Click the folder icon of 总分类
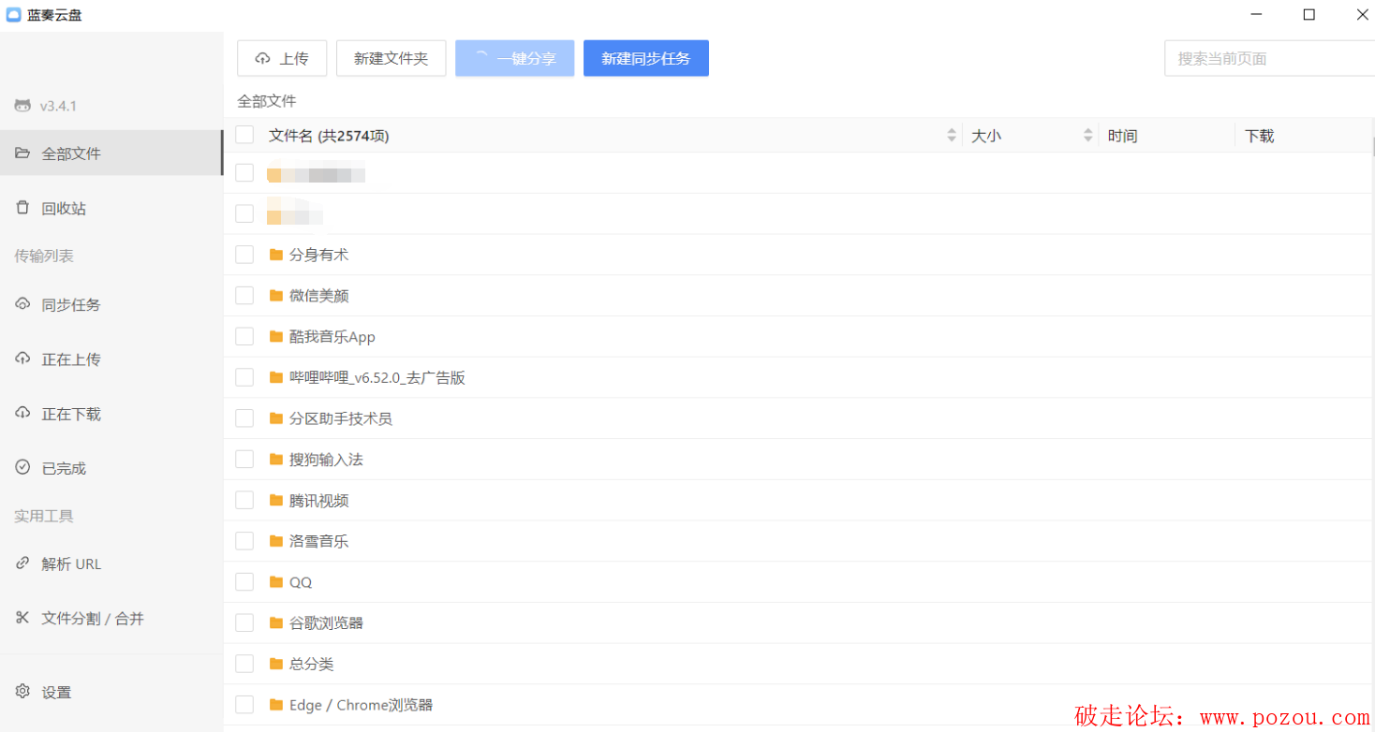 click(x=276, y=664)
